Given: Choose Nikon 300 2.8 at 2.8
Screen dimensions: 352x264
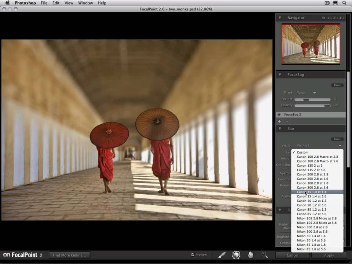Looking at the screenshot, I should click(x=317, y=227).
